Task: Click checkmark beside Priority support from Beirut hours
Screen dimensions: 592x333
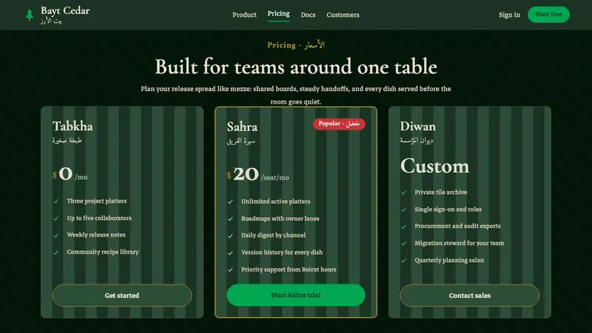Action: [x=230, y=269]
